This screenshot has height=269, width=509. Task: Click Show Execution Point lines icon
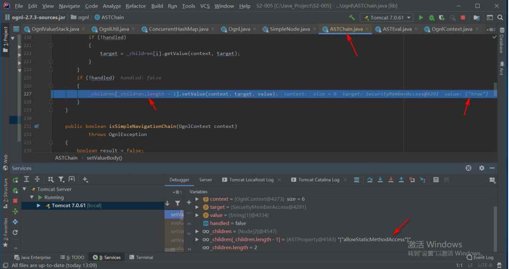[356, 180]
